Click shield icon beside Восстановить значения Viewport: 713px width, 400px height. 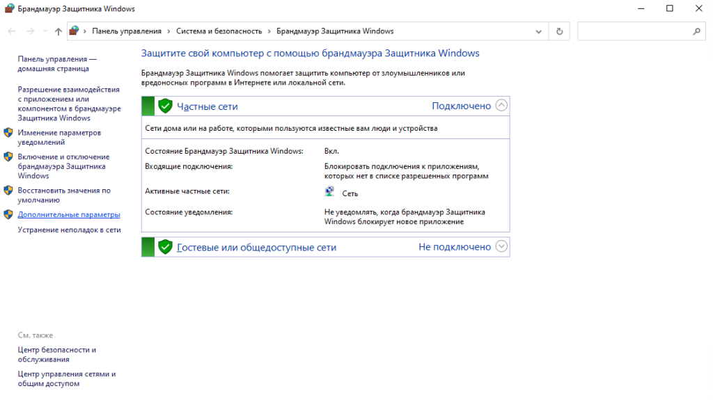(x=8, y=190)
